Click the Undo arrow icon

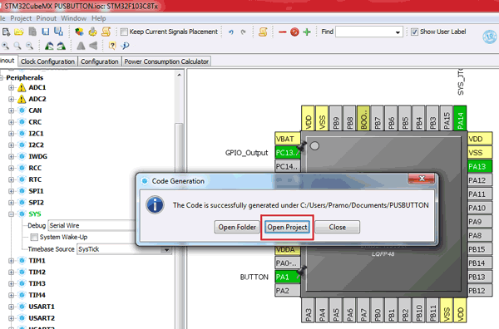click(x=231, y=32)
